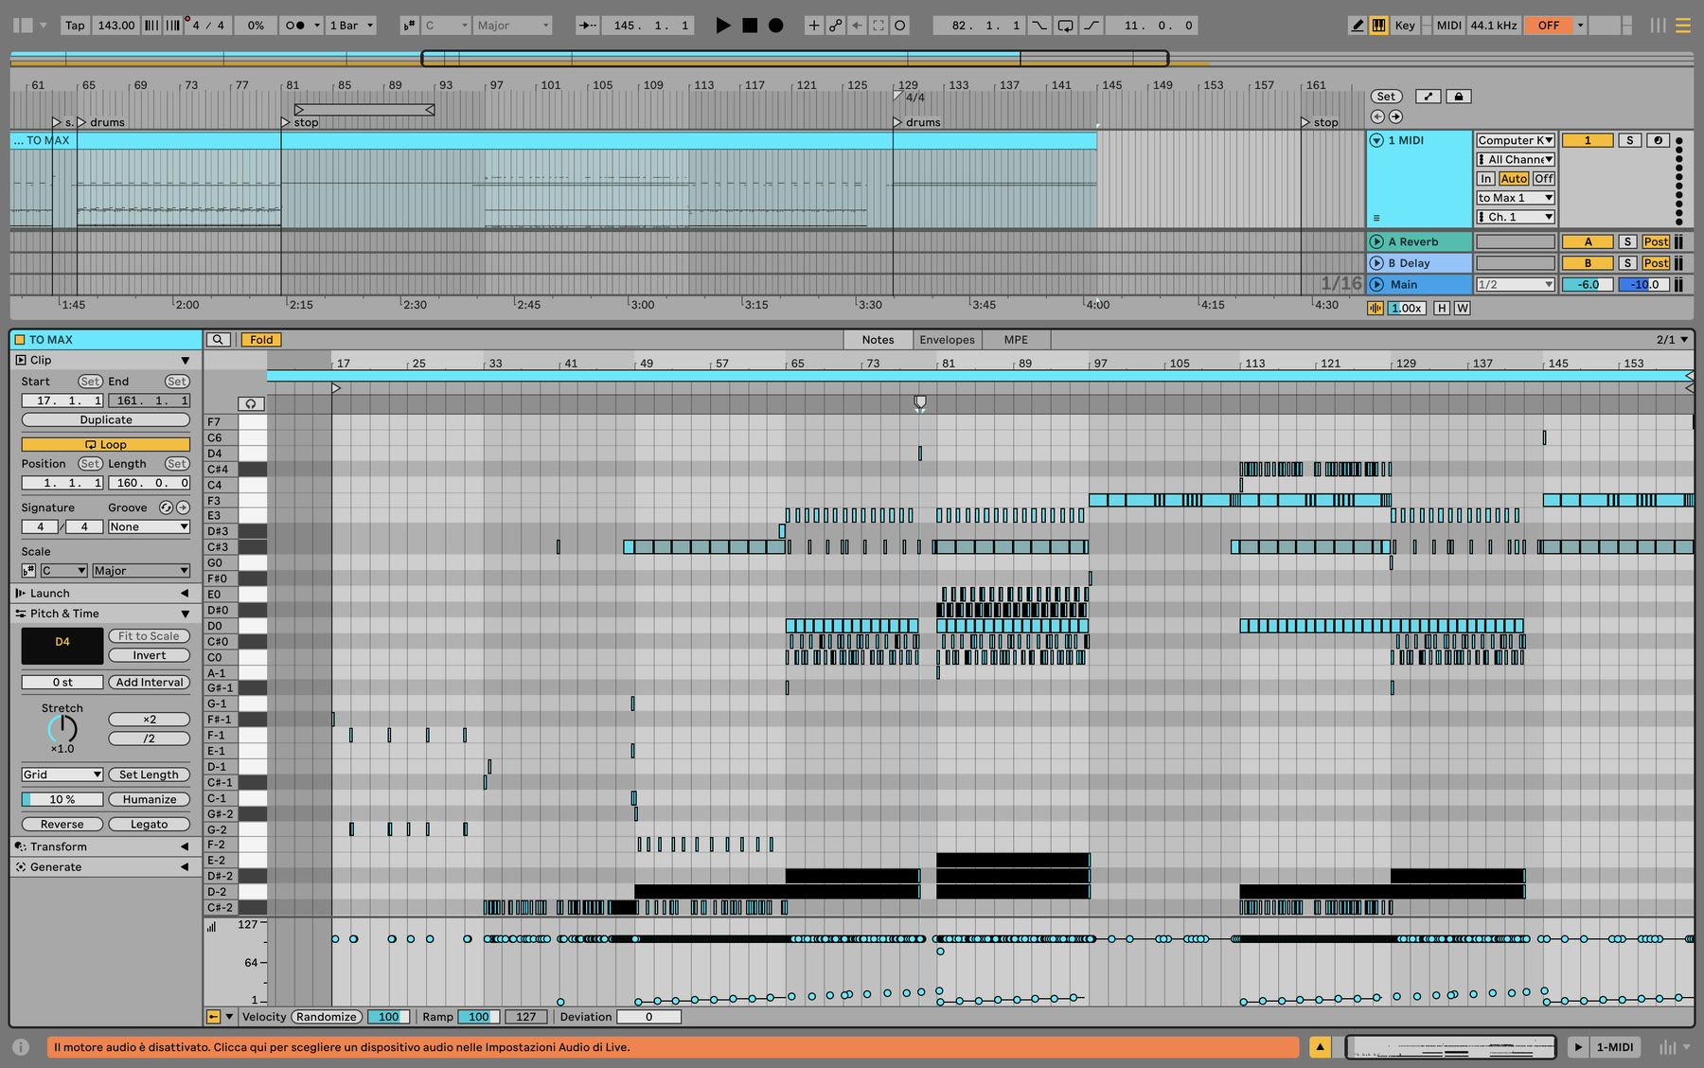Toggle headphone preview icon above piano keys
The image size is (1704, 1068).
[x=251, y=403]
